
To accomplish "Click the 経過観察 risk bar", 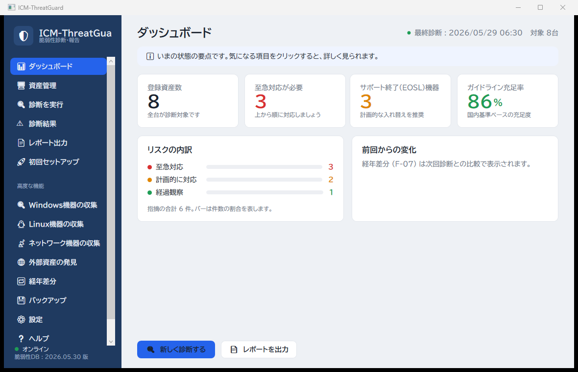I will [x=265, y=192].
